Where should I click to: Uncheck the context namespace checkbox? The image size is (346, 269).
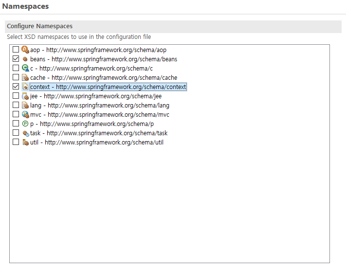pos(16,87)
